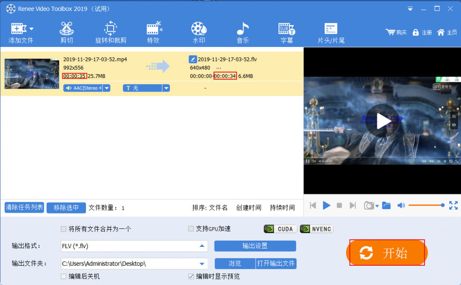
Task: Enable GPU acceleration (支持GPU加速) checkbox
Action: 191,228
